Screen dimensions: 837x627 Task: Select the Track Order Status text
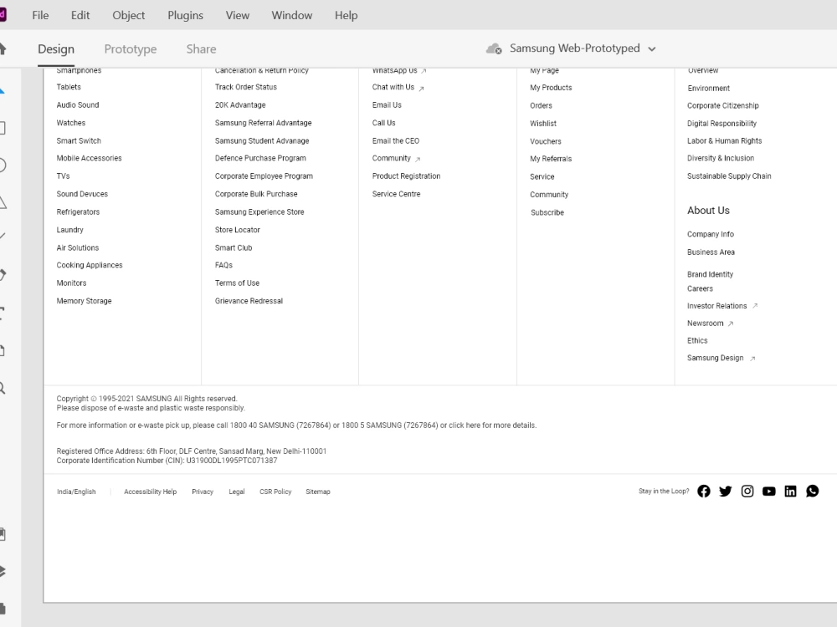pyautogui.click(x=245, y=87)
